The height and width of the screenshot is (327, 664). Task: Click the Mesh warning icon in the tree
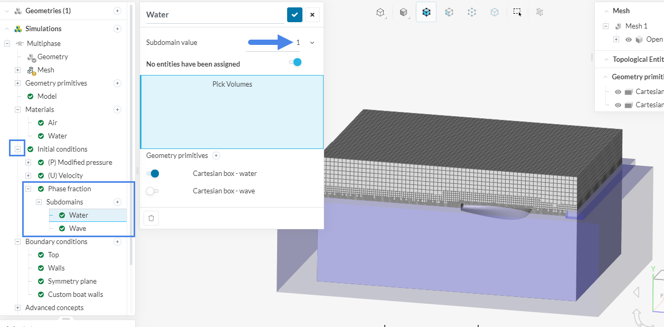[31, 70]
